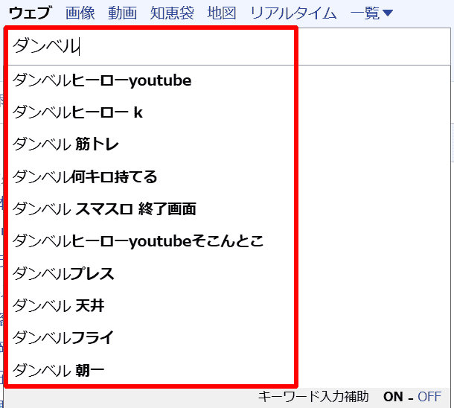Choose ダンベル スマスロ 終了画面 suggestion
The width and height of the screenshot is (454, 408).
coord(105,209)
